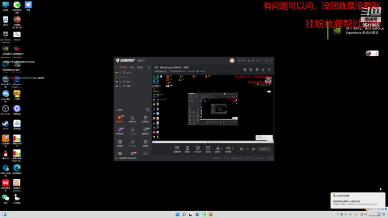Open the orientation mode dropdown beside logo
This screenshot has height=218, width=388.
[x=141, y=61]
